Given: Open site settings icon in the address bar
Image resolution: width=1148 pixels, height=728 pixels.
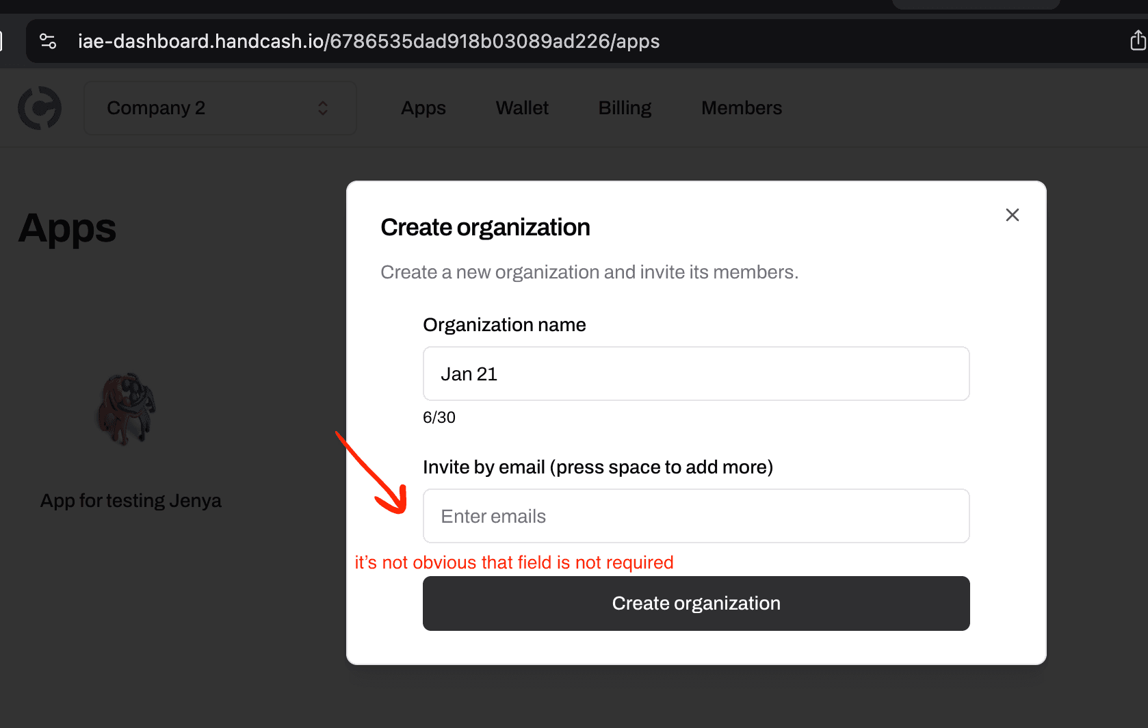Looking at the screenshot, I should (47, 41).
